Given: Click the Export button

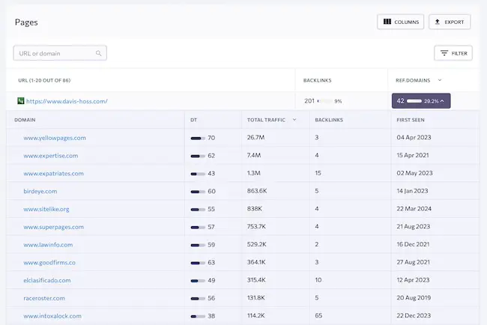Looking at the screenshot, I should pos(450,22).
